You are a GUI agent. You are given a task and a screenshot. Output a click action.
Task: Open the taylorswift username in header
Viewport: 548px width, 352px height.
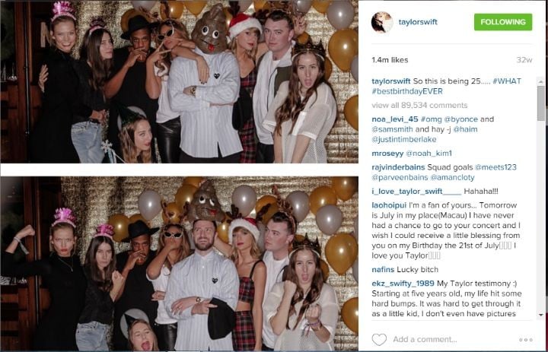click(x=418, y=22)
